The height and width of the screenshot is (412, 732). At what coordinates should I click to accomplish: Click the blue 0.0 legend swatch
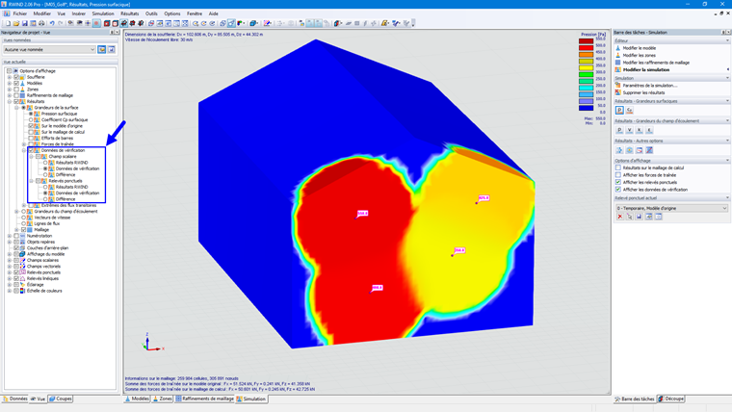[586, 108]
